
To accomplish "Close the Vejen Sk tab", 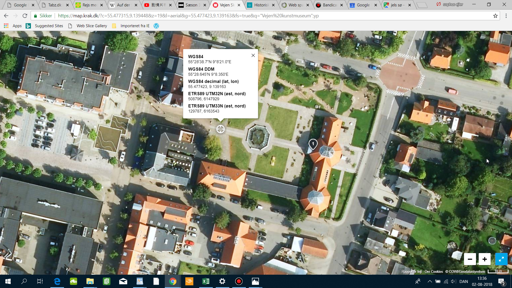I will (239, 5).
